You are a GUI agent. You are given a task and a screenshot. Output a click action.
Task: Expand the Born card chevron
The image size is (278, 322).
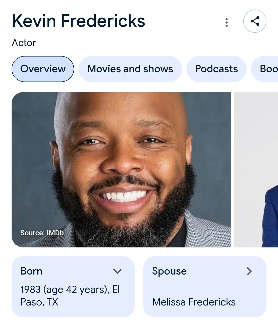(117, 271)
